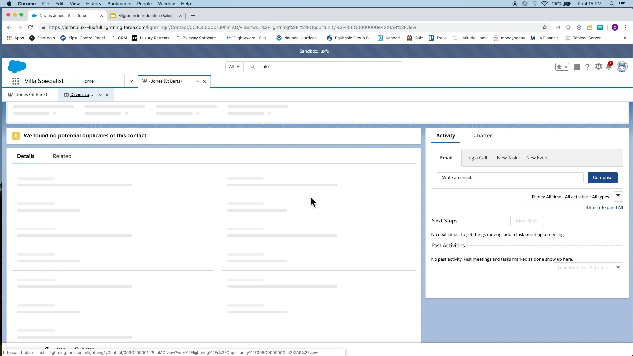
Task: Open Chrome menu three dots
Action: click(625, 27)
